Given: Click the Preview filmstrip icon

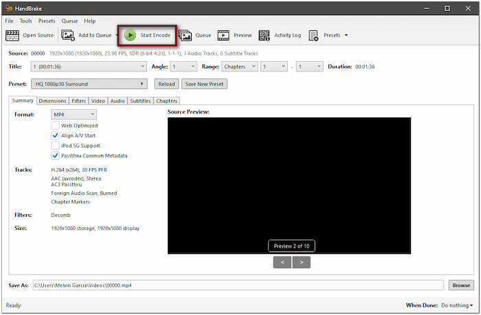Looking at the screenshot, I should pos(223,35).
